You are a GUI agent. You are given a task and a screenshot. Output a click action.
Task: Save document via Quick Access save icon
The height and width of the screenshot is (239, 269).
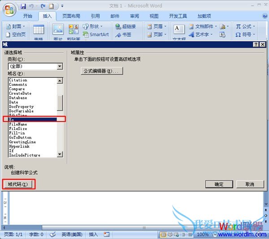click(23, 6)
